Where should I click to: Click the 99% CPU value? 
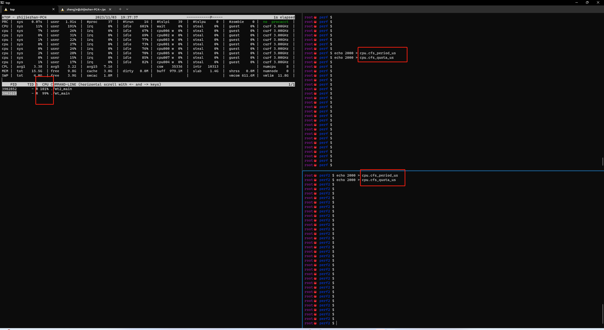pyautogui.click(x=45, y=94)
